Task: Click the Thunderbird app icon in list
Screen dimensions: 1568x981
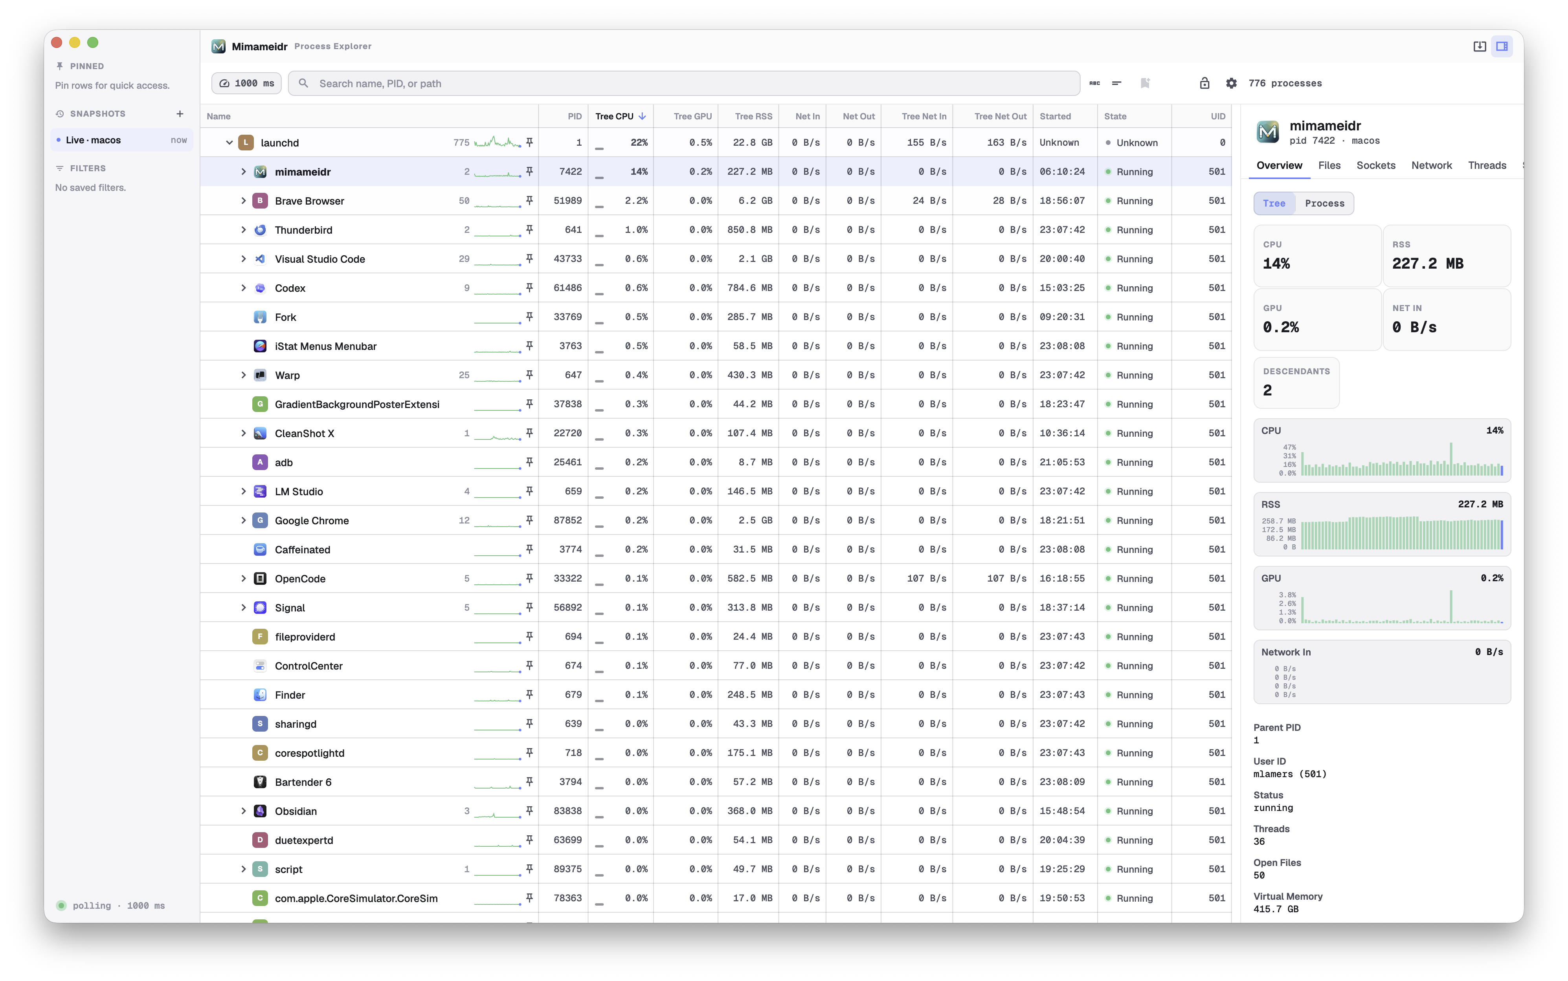Action: pos(261,230)
